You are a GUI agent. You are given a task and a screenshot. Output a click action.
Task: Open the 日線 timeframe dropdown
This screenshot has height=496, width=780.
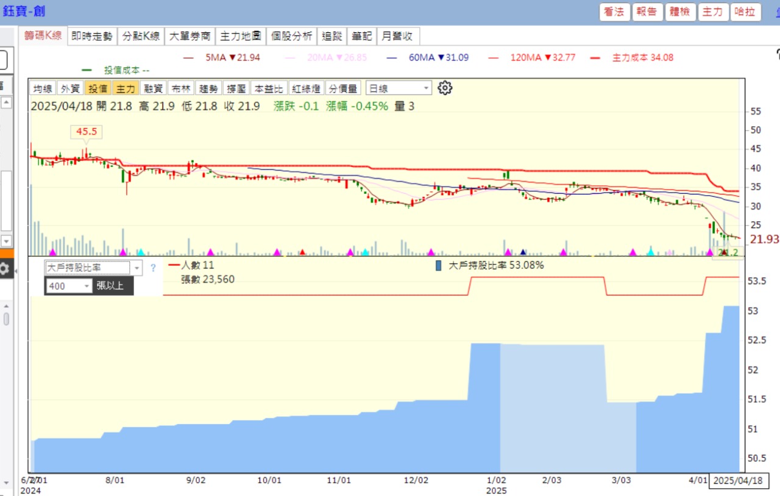click(399, 88)
